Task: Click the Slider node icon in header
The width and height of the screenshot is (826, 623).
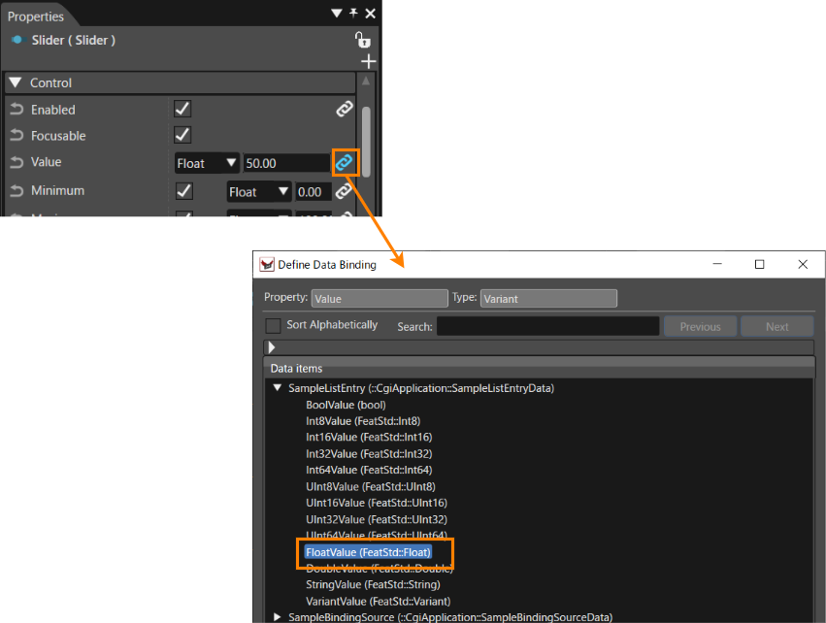Action: coord(17,40)
